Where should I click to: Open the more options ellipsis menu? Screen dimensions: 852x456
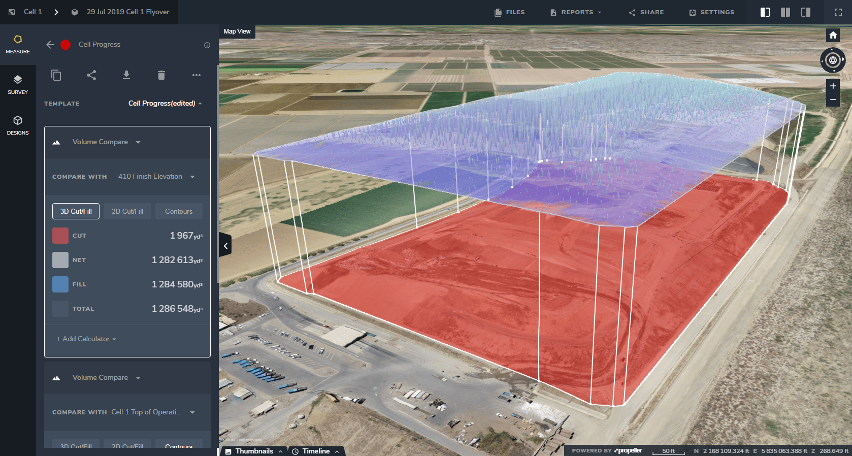point(196,76)
